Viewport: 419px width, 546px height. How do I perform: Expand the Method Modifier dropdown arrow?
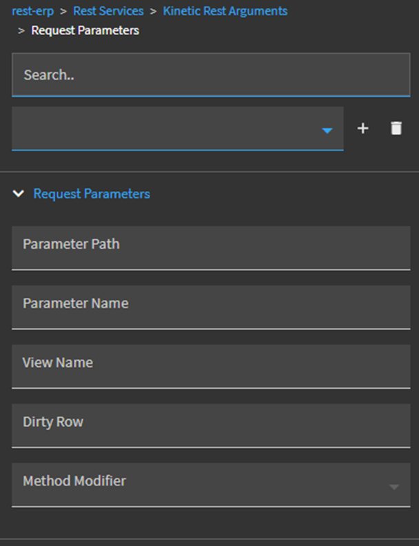394,487
